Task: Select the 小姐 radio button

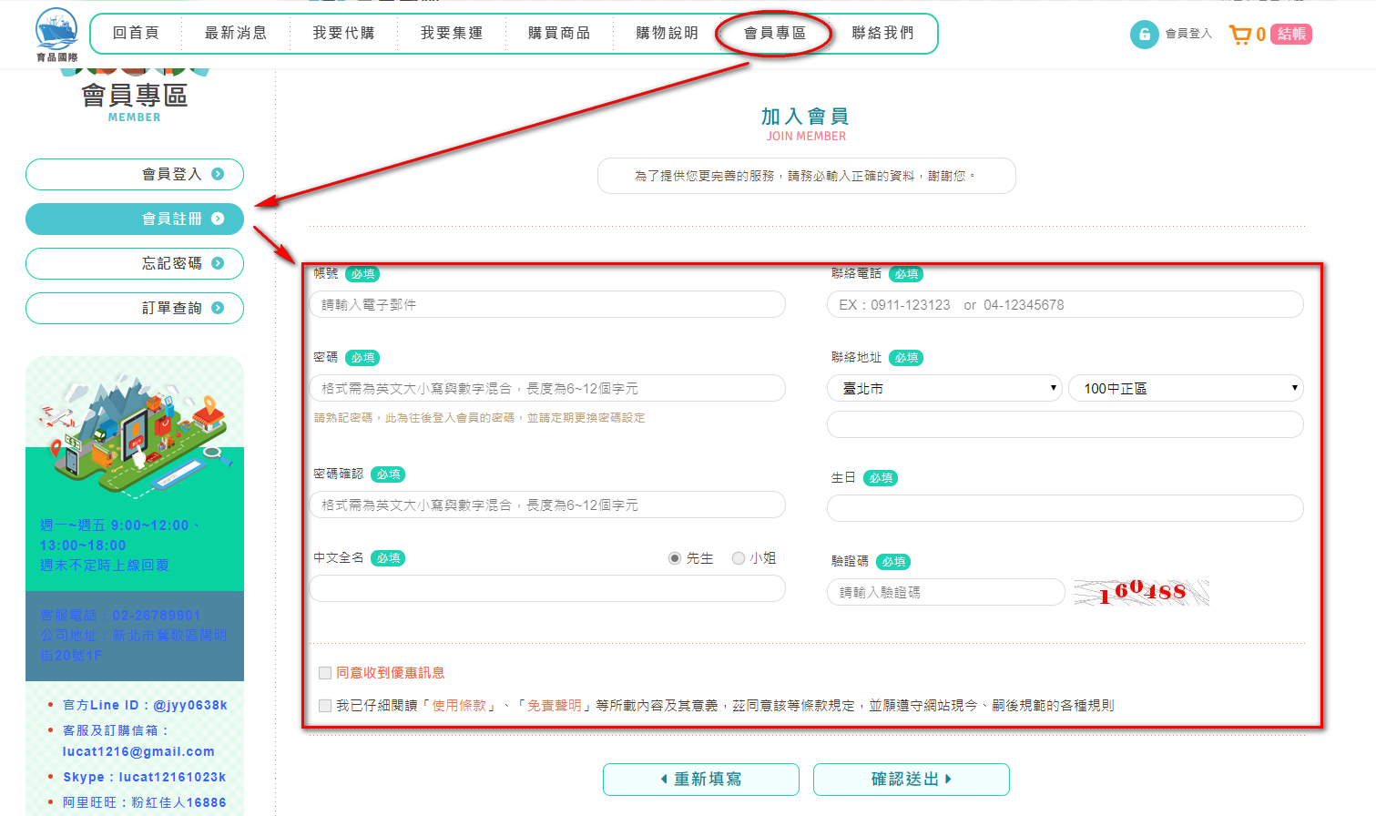Action: coord(739,558)
